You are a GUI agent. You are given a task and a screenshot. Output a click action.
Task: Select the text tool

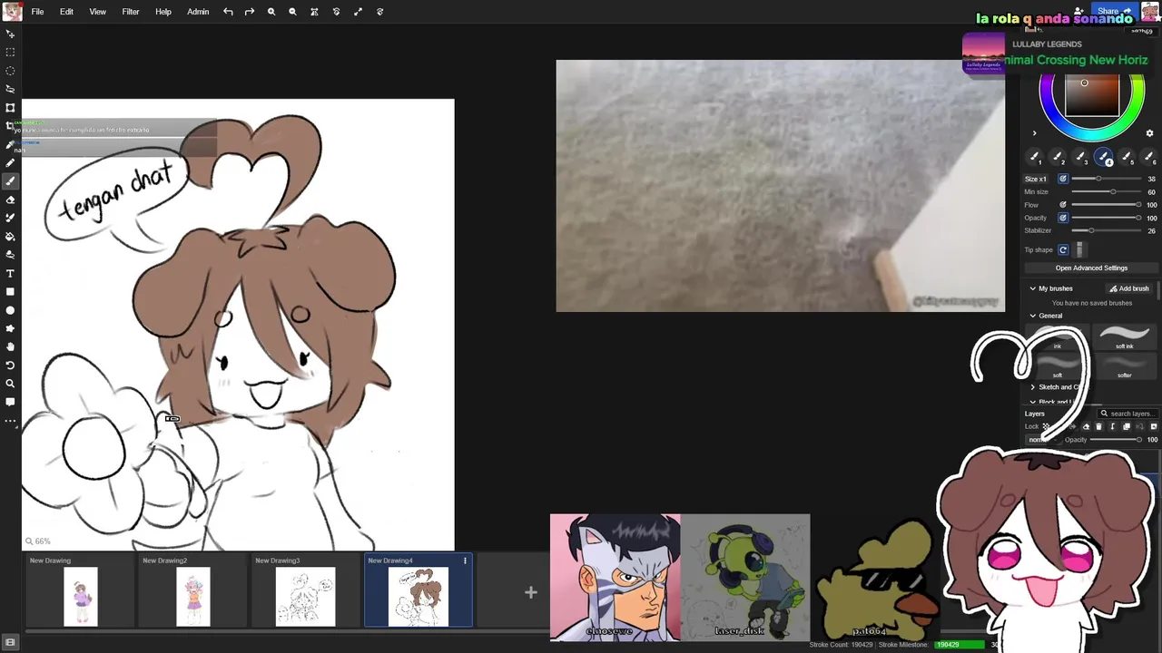pos(10,273)
